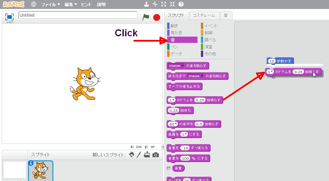Create new sprite from camera
This screenshot has height=181, width=329.
pos(155,155)
